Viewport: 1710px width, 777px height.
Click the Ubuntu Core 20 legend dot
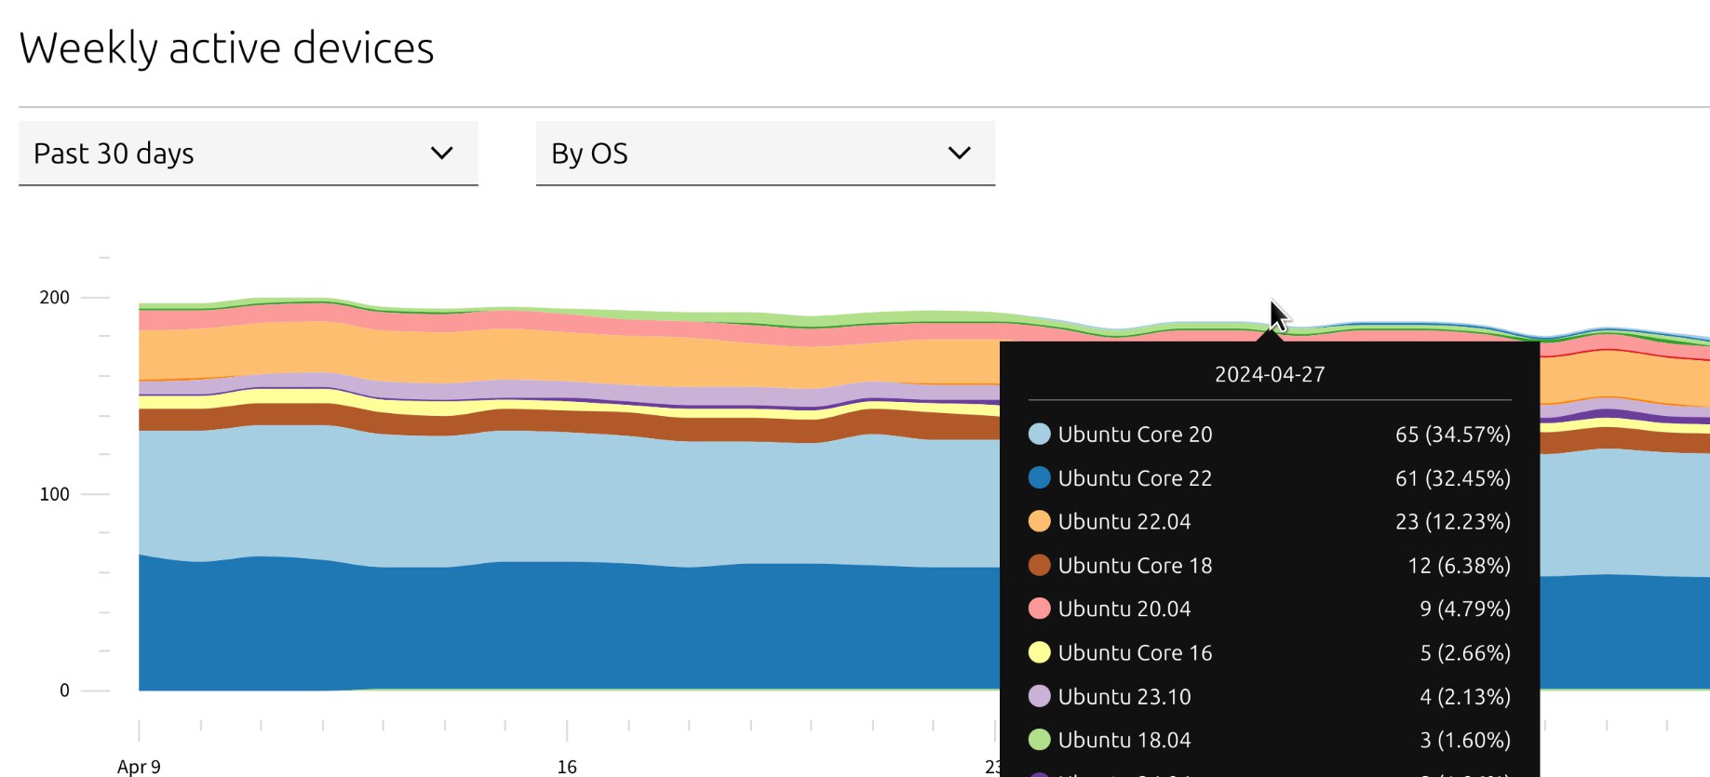[1039, 435]
